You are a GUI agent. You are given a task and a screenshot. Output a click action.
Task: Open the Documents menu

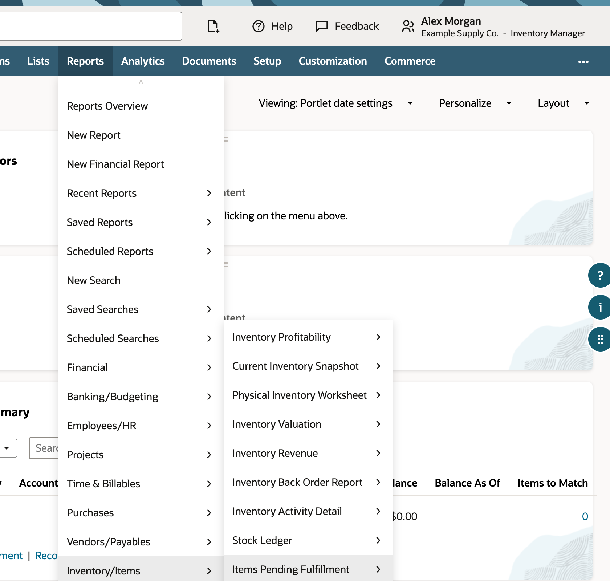(209, 61)
